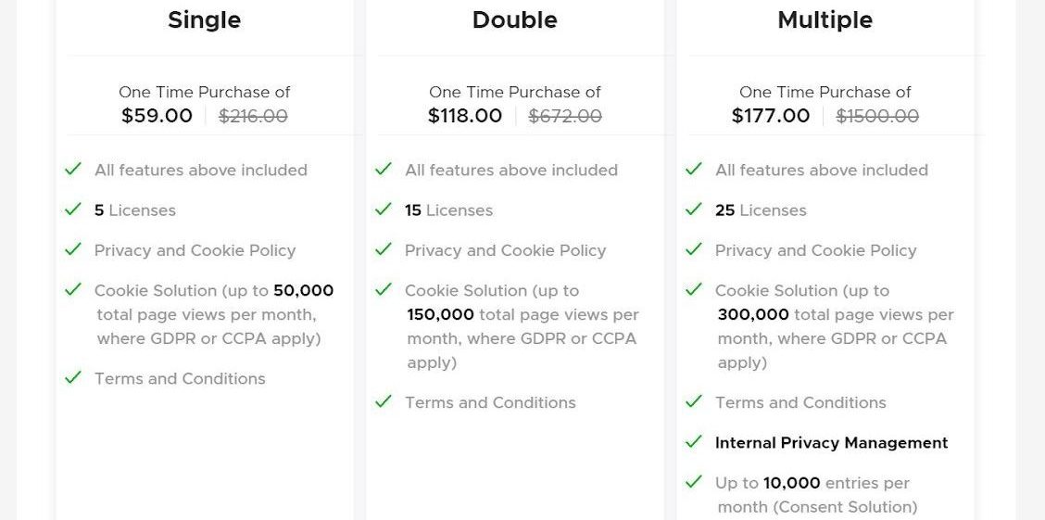Click the checkmark beside Double plan Privacy and Cookie Policy
The height and width of the screenshot is (520, 1045).
[384, 249]
